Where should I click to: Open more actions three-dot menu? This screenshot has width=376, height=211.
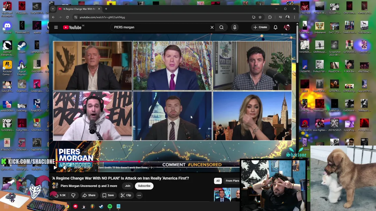(139, 195)
